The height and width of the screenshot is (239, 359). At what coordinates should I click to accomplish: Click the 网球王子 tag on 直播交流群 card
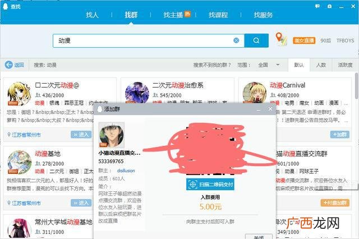(x=309, y=171)
